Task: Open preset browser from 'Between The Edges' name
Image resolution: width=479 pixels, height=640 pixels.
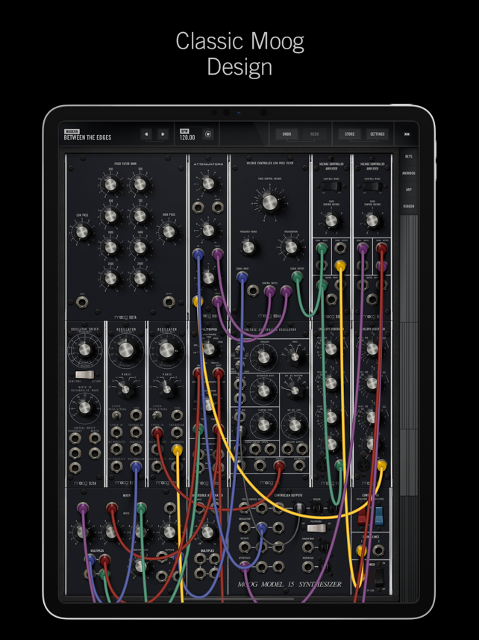Action: coord(87,137)
